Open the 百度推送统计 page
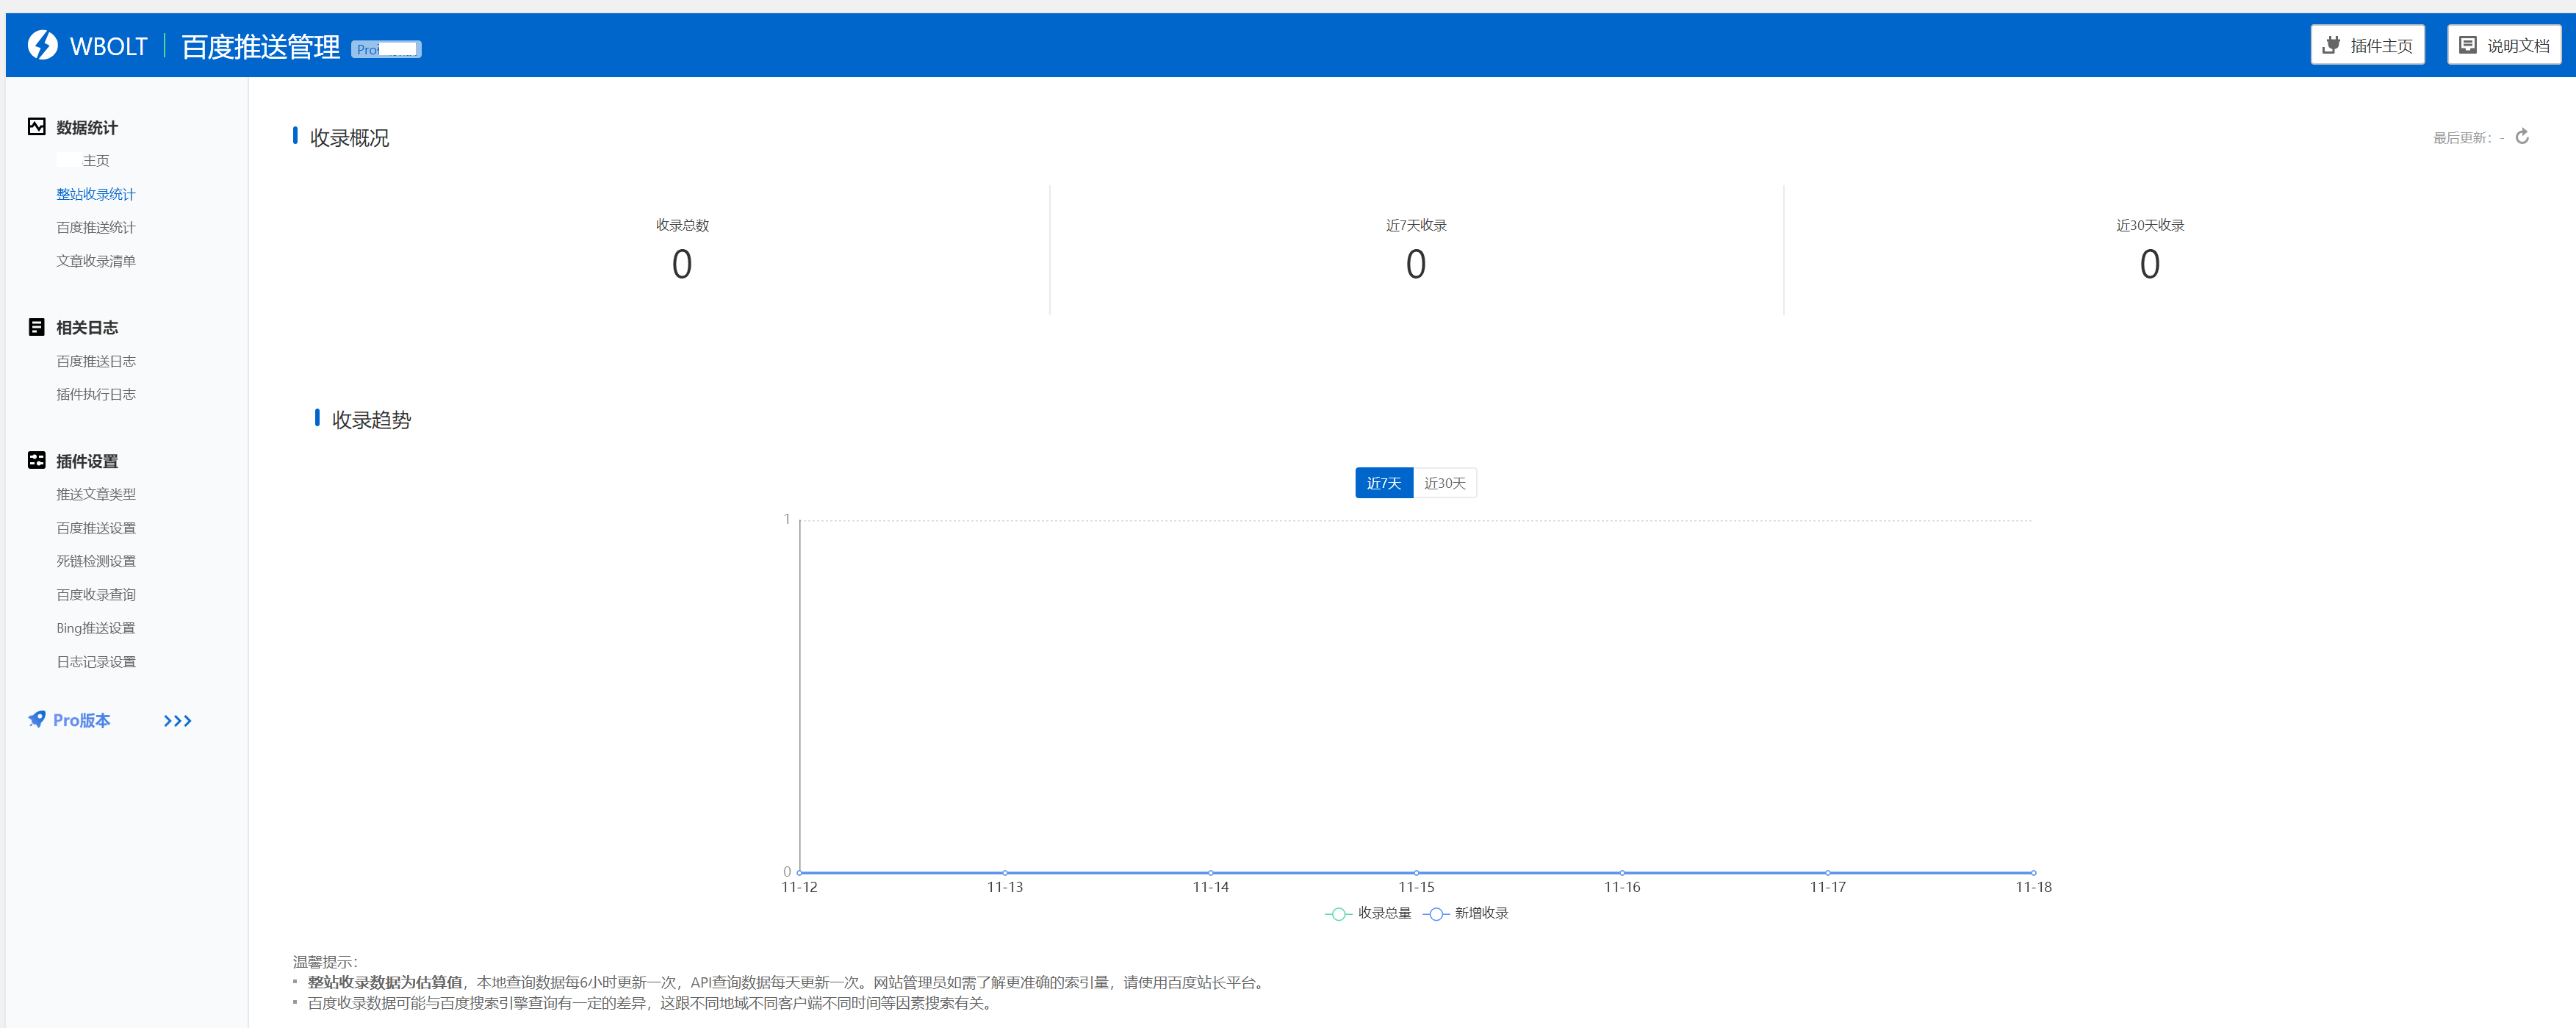Image resolution: width=2576 pixels, height=1028 pixels. tap(96, 227)
